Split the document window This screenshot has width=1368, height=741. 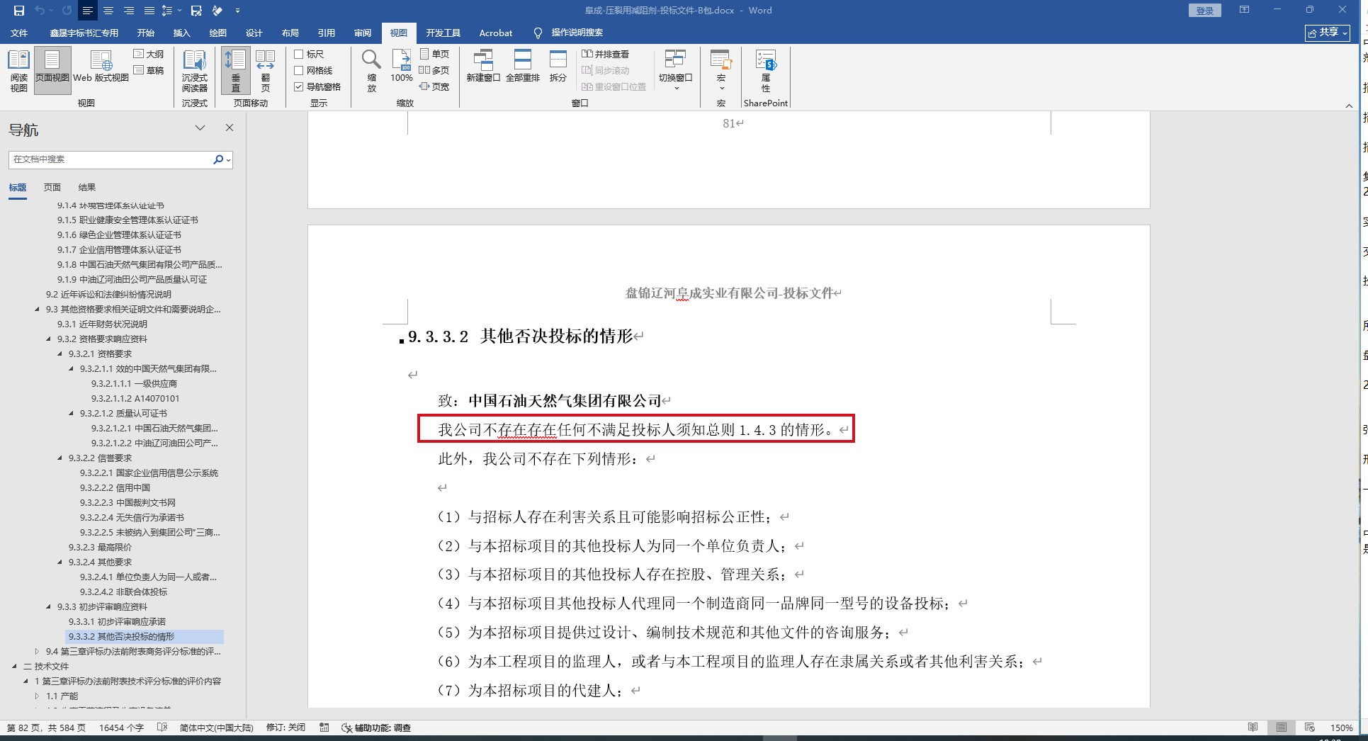558,66
